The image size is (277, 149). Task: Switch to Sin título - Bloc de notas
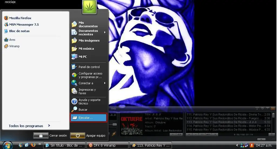[64, 145]
